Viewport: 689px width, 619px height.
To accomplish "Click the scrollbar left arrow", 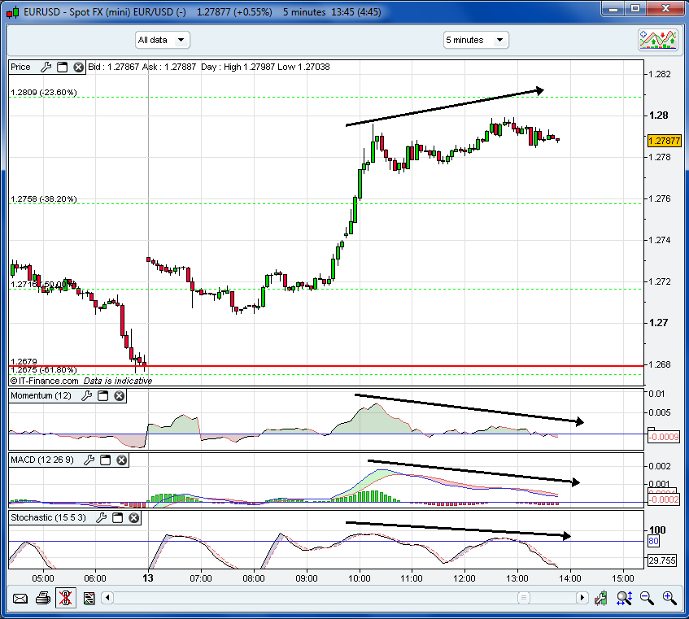I will (x=107, y=598).
